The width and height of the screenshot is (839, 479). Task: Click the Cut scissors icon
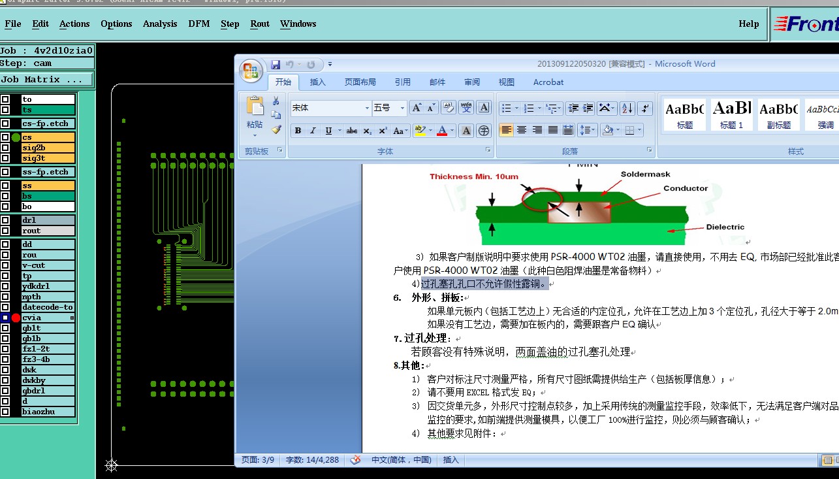pos(276,101)
